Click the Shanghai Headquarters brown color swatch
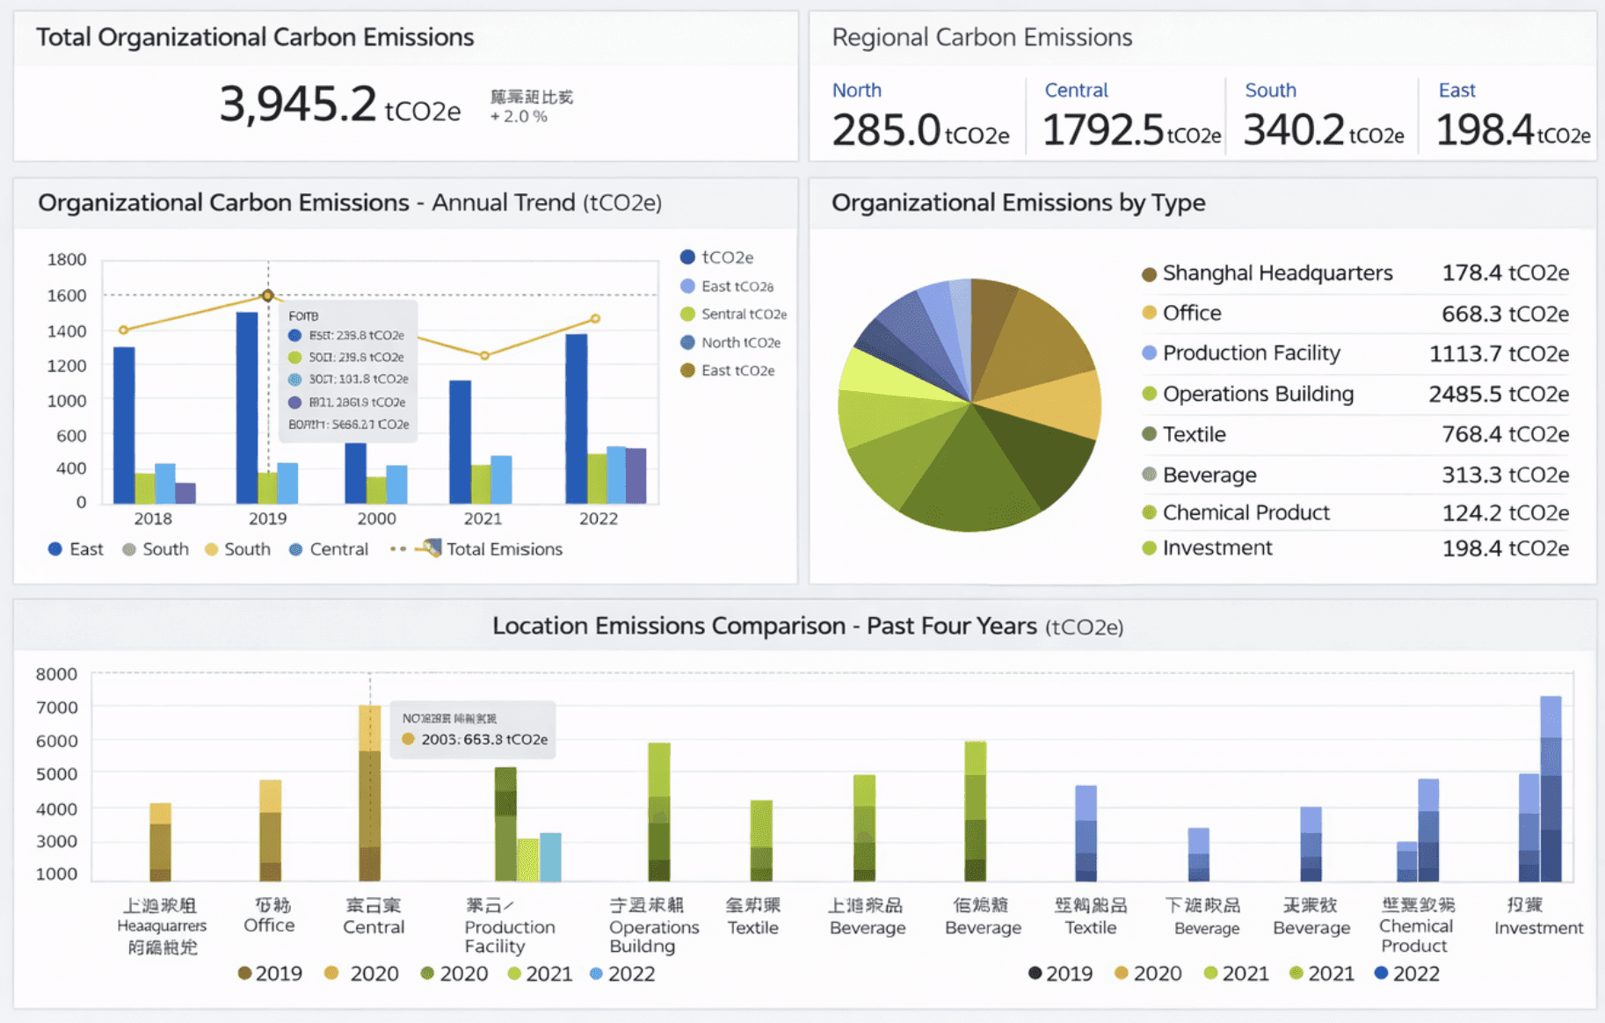 1149,274
